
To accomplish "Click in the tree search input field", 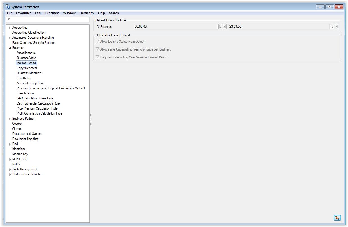I will click(x=49, y=20).
